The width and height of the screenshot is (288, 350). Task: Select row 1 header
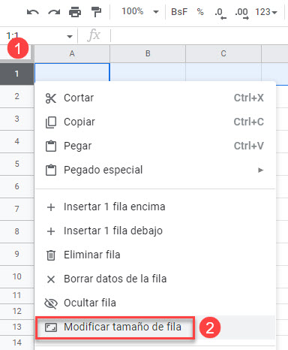[x=16, y=74]
